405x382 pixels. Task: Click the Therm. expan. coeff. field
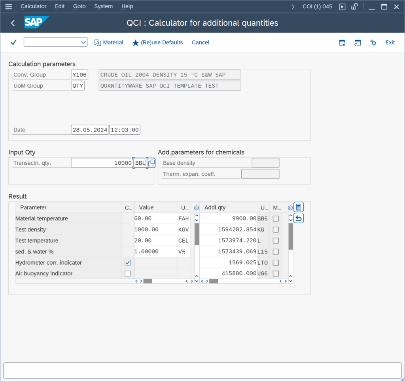click(x=260, y=174)
